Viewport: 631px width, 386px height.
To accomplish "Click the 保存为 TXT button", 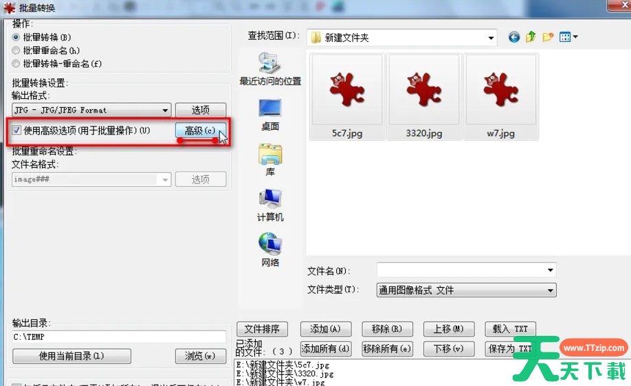I will [x=510, y=349].
